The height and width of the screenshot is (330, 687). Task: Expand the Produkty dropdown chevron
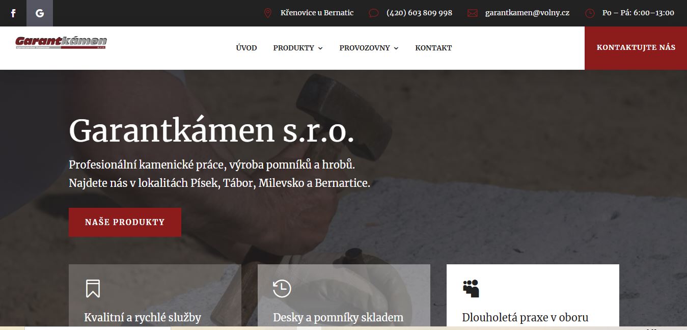320,48
